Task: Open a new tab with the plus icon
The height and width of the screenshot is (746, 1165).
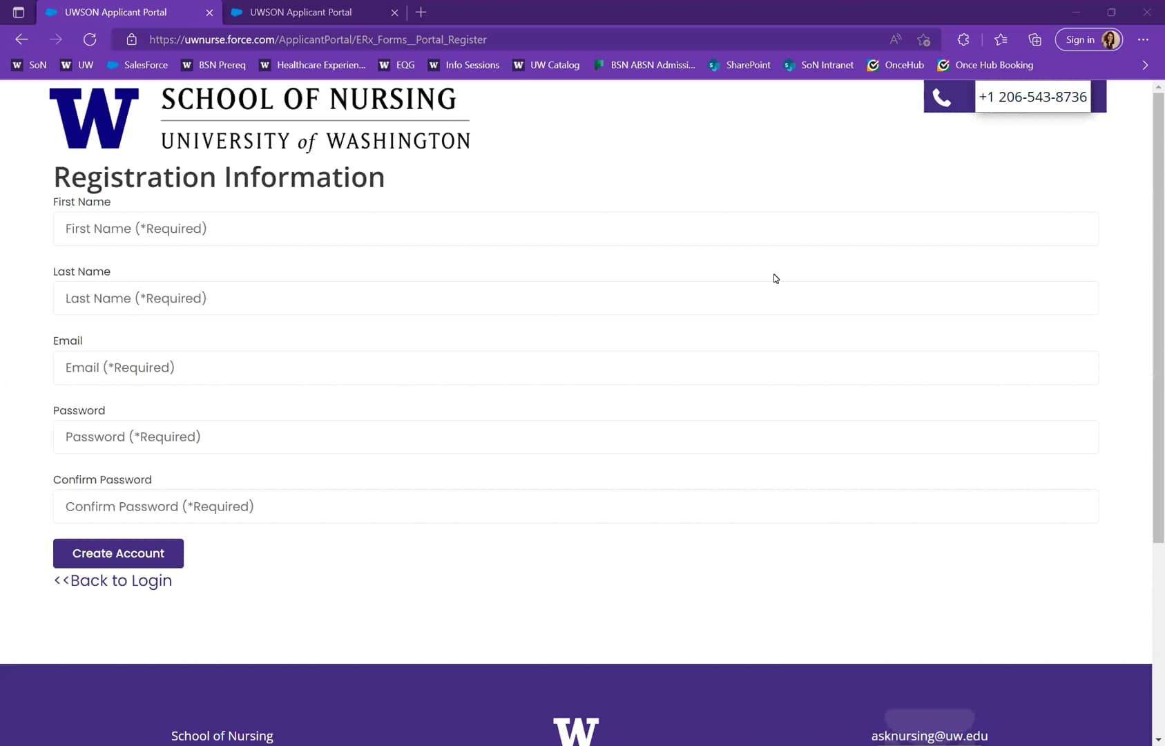Action: (420, 12)
